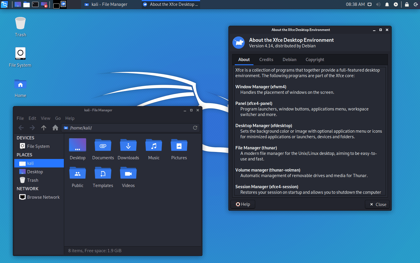Open the terminal emulator launcher in panel
Screen dimensions: 420x263
[35, 4]
